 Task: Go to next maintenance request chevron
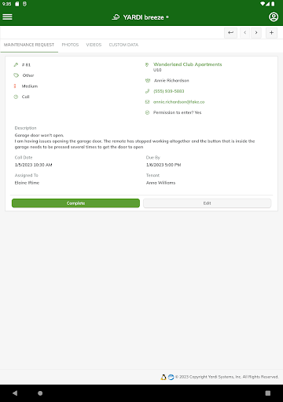point(256,33)
